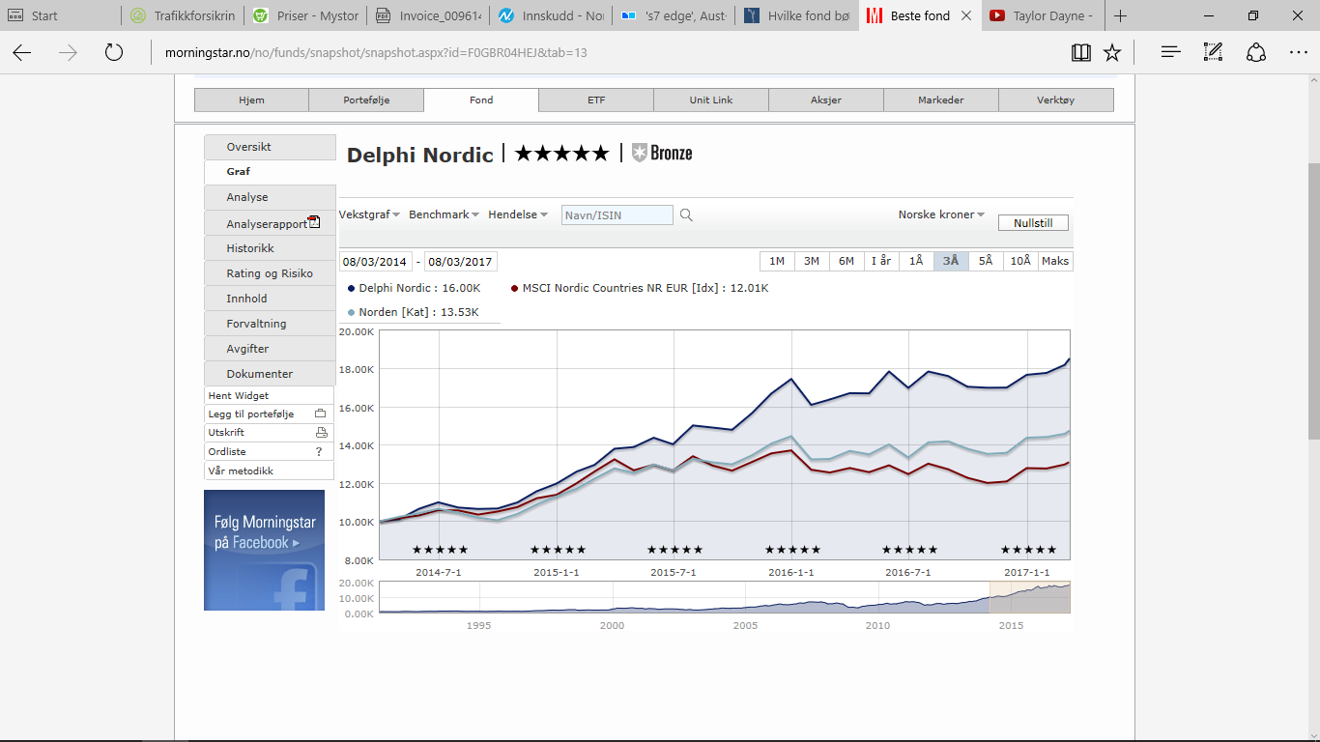This screenshot has height=742, width=1320.
Task: Click highlighted range in overview timeline
Action: pyautogui.click(x=1030, y=597)
